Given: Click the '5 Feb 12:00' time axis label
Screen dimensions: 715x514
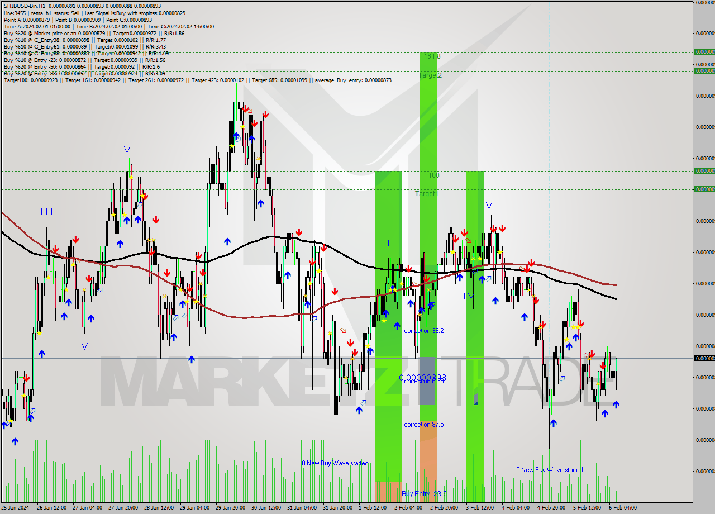Looking at the screenshot, I should coord(587,508).
